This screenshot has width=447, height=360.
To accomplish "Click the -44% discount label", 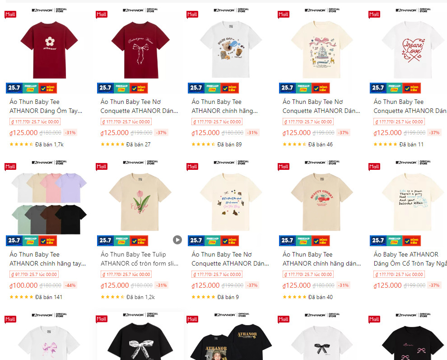I will (70, 285).
